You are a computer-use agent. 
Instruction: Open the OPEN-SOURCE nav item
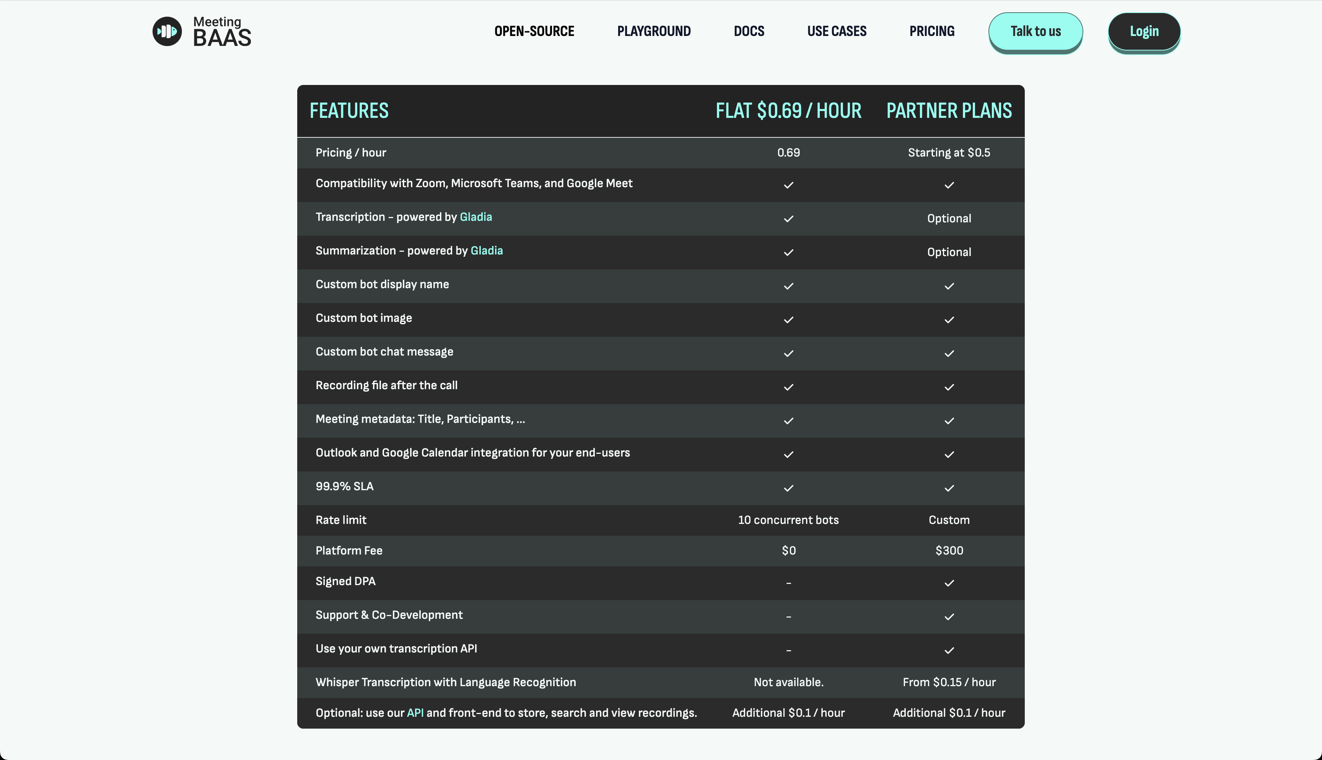(534, 31)
